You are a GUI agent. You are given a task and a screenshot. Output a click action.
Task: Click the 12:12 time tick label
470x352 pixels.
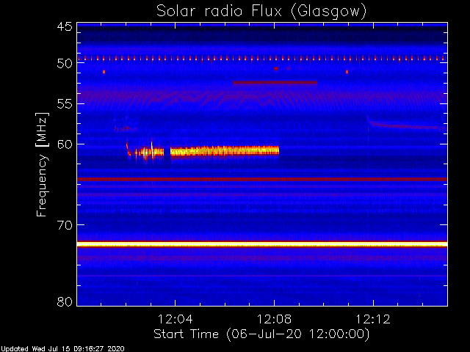[x=373, y=319]
